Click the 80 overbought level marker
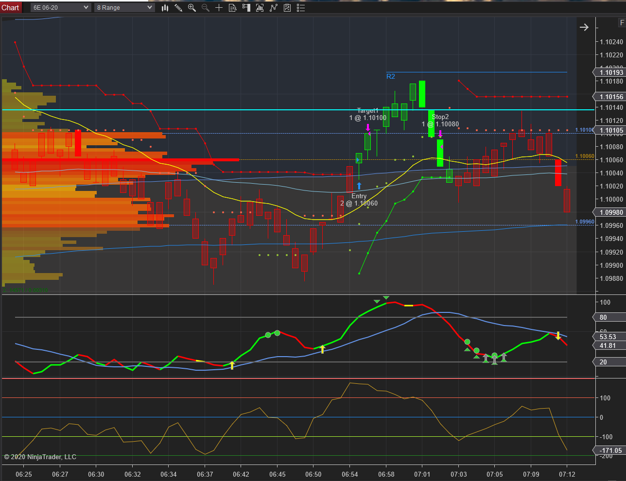626x481 pixels. tap(610, 317)
